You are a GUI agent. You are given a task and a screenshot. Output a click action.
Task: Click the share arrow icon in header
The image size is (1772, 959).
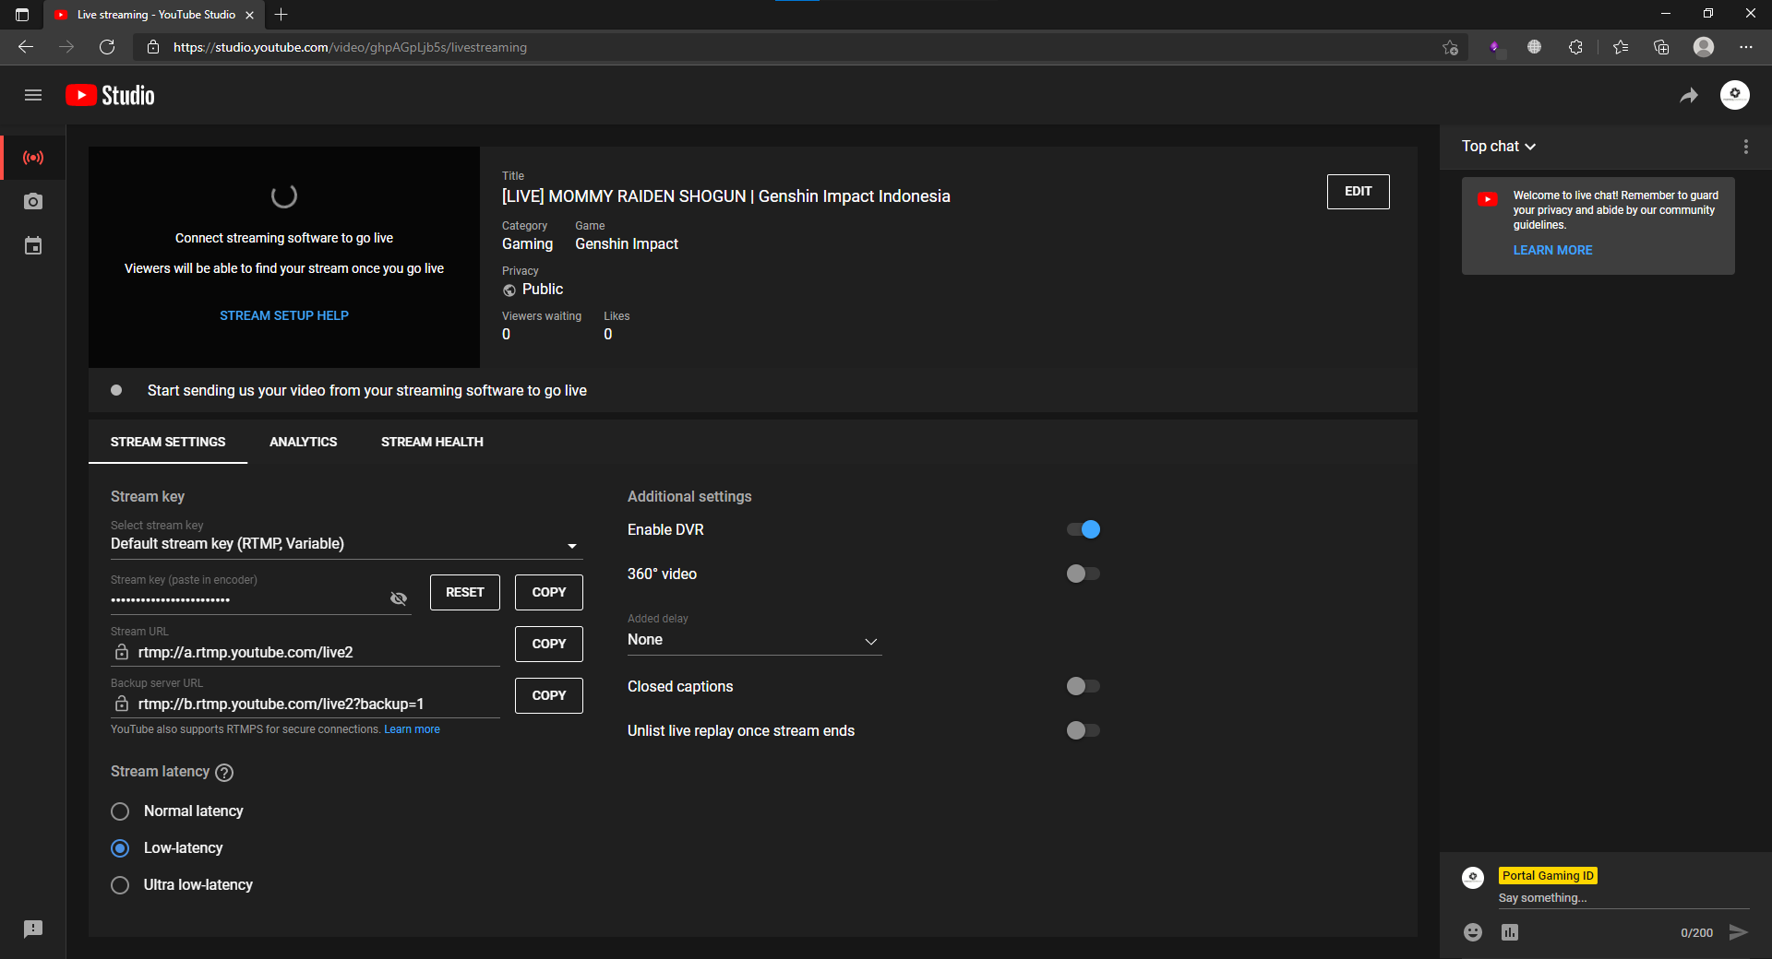coord(1688,96)
